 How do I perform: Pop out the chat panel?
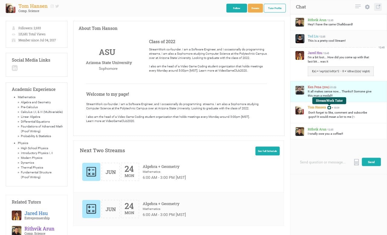[x=378, y=7]
